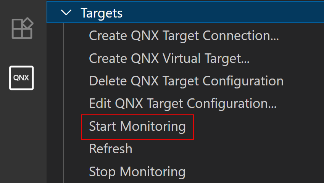Choose Create QNX Target Connection
The height and width of the screenshot is (183, 324).
tap(184, 35)
